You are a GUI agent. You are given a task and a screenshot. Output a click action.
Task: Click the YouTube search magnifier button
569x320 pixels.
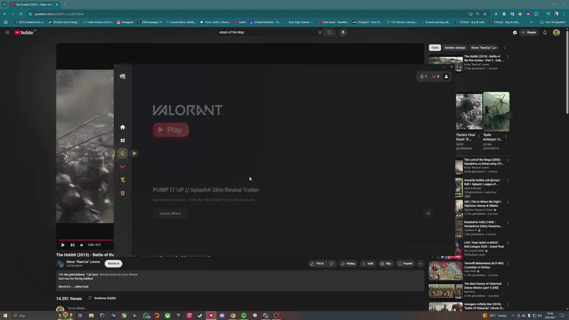coord(329,32)
